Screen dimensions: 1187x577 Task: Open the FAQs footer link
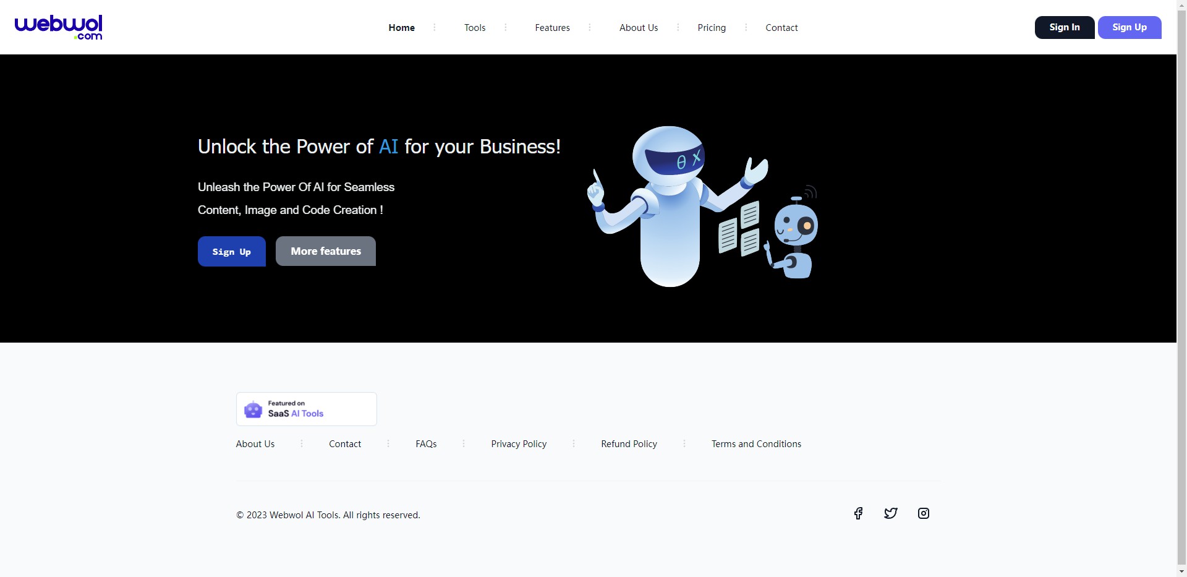[427, 444]
